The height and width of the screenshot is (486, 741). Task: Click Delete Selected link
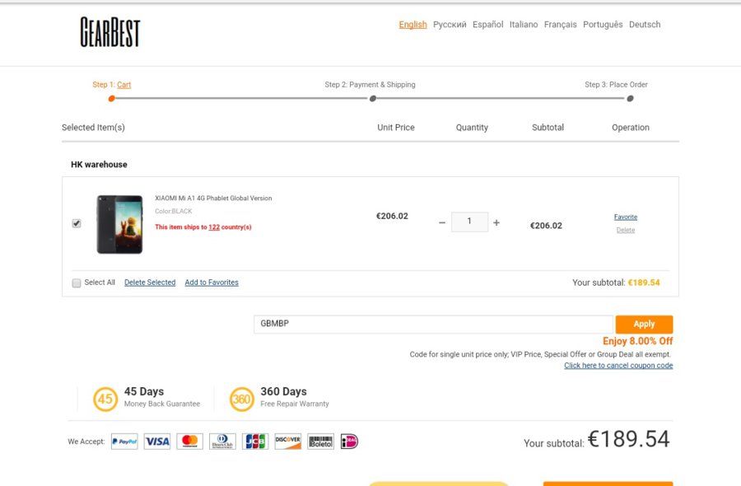[x=150, y=283]
